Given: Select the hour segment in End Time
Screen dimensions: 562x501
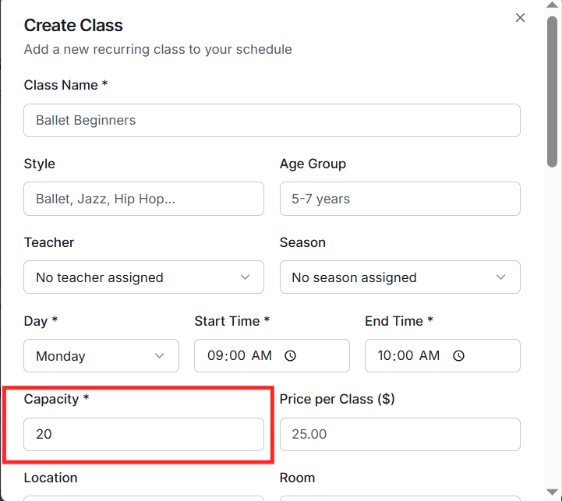Looking at the screenshot, I should (385, 356).
